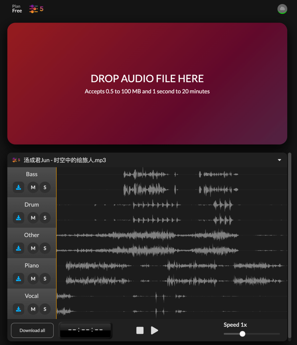Download the Other stem
This screenshot has height=345, width=297.
coord(19,248)
